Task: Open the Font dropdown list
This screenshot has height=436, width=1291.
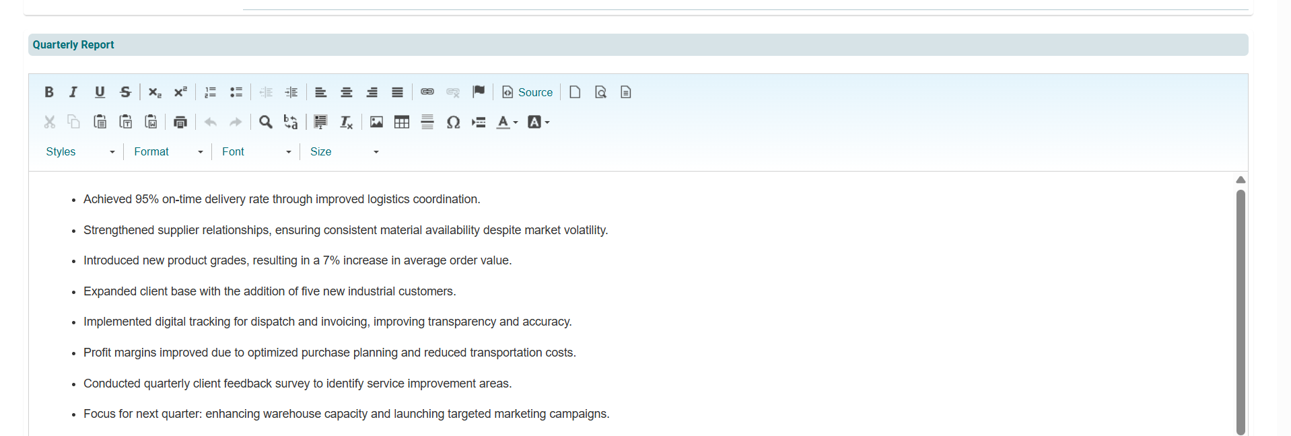Action: [x=256, y=152]
